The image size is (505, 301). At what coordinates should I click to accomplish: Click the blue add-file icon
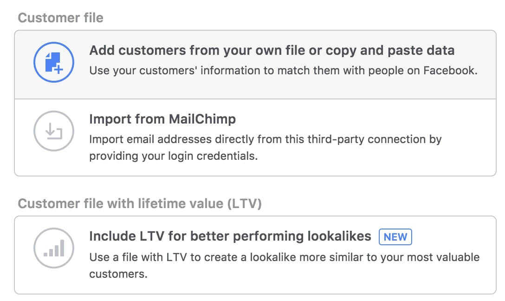[x=54, y=62]
